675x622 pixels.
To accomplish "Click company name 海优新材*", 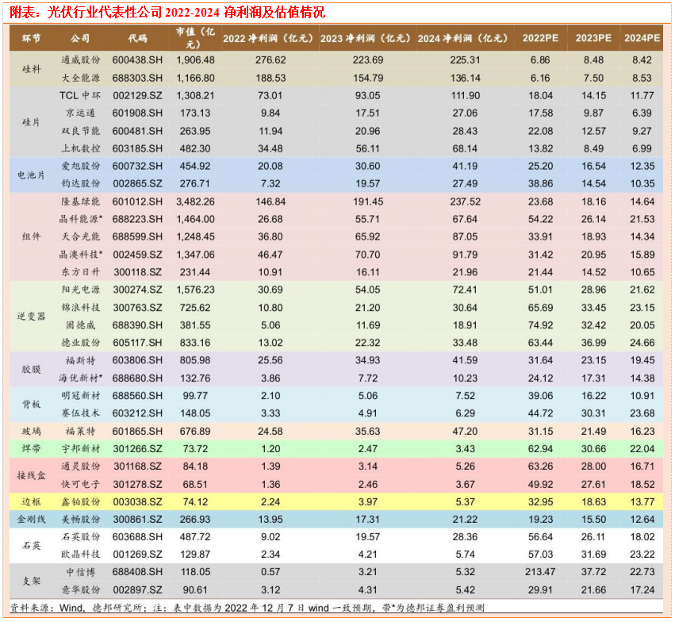I will (x=81, y=378).
